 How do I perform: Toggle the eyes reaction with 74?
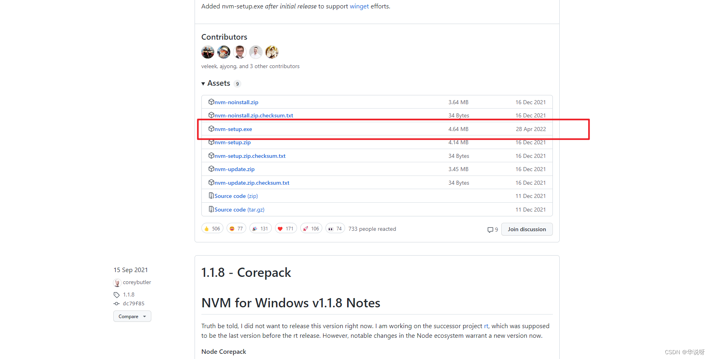tap(335, 228)
